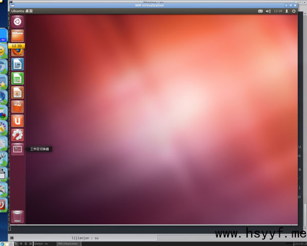The height and width of the screenshot is (246, 307).
Task: Open LibreOffice Calc spreadsheet app
Action: point(17,78)
